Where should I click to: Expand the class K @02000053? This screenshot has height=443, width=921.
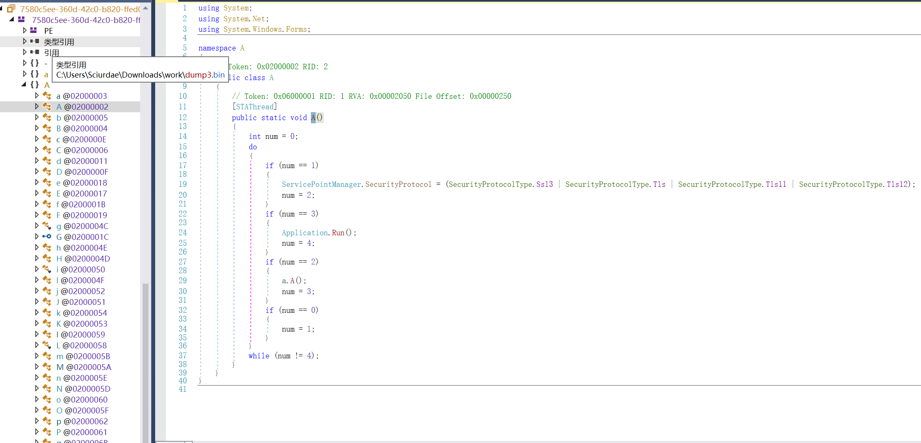click(37, 323)
